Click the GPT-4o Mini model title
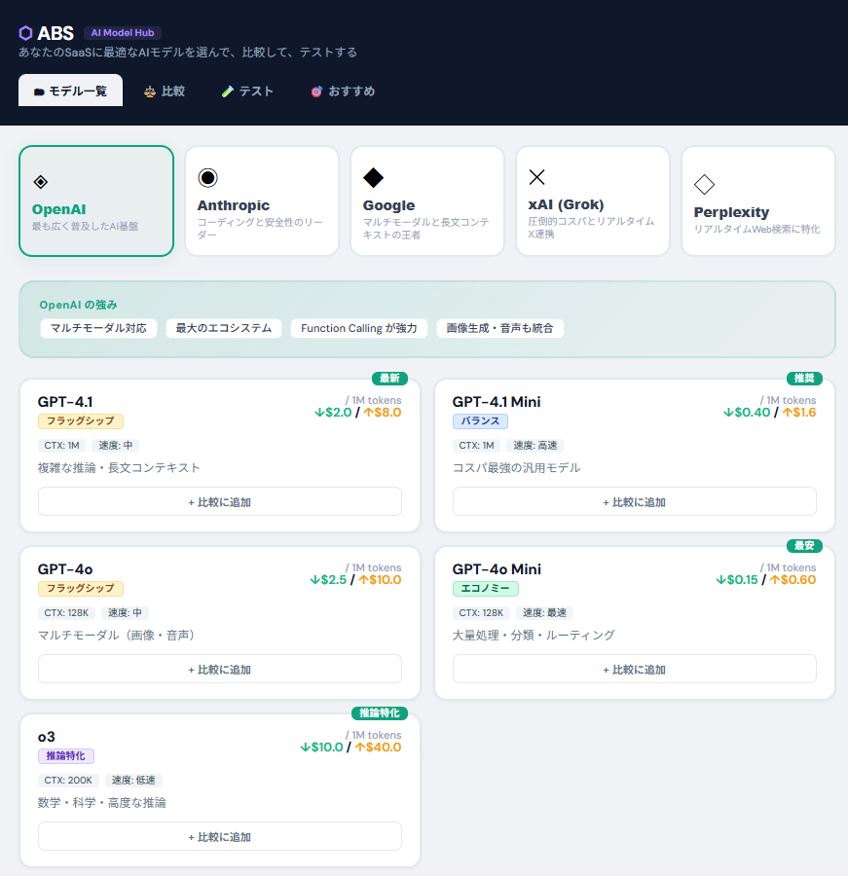848x876 pixels. click(497, 569)
